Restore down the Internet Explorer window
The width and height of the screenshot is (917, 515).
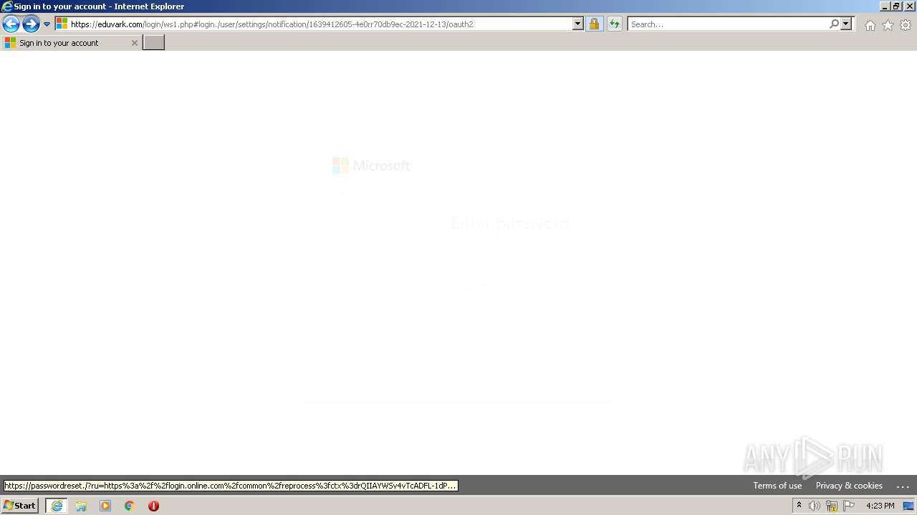[896, 6]
